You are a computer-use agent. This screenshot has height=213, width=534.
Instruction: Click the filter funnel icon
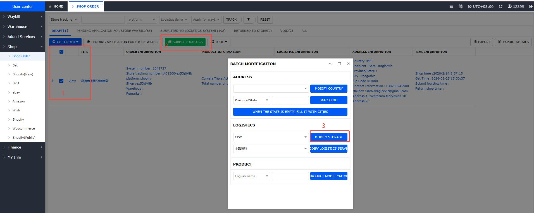click(x=248, y=20)
